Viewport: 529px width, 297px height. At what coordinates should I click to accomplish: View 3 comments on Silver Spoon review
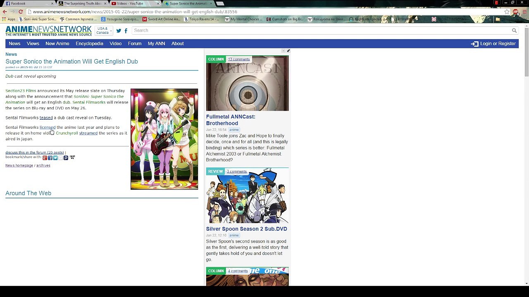pos(236,172)
